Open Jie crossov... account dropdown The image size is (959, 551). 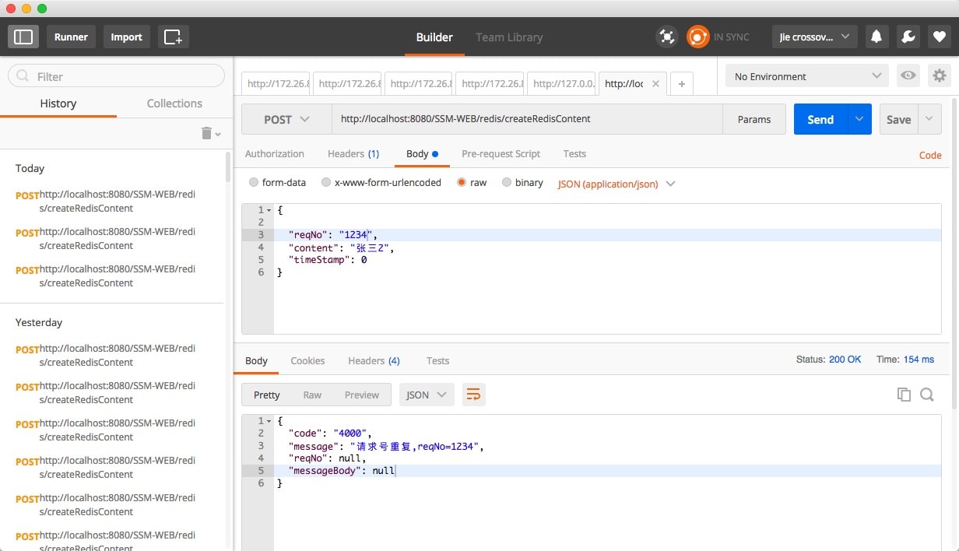pyautogui.click(x=815, y=37)
